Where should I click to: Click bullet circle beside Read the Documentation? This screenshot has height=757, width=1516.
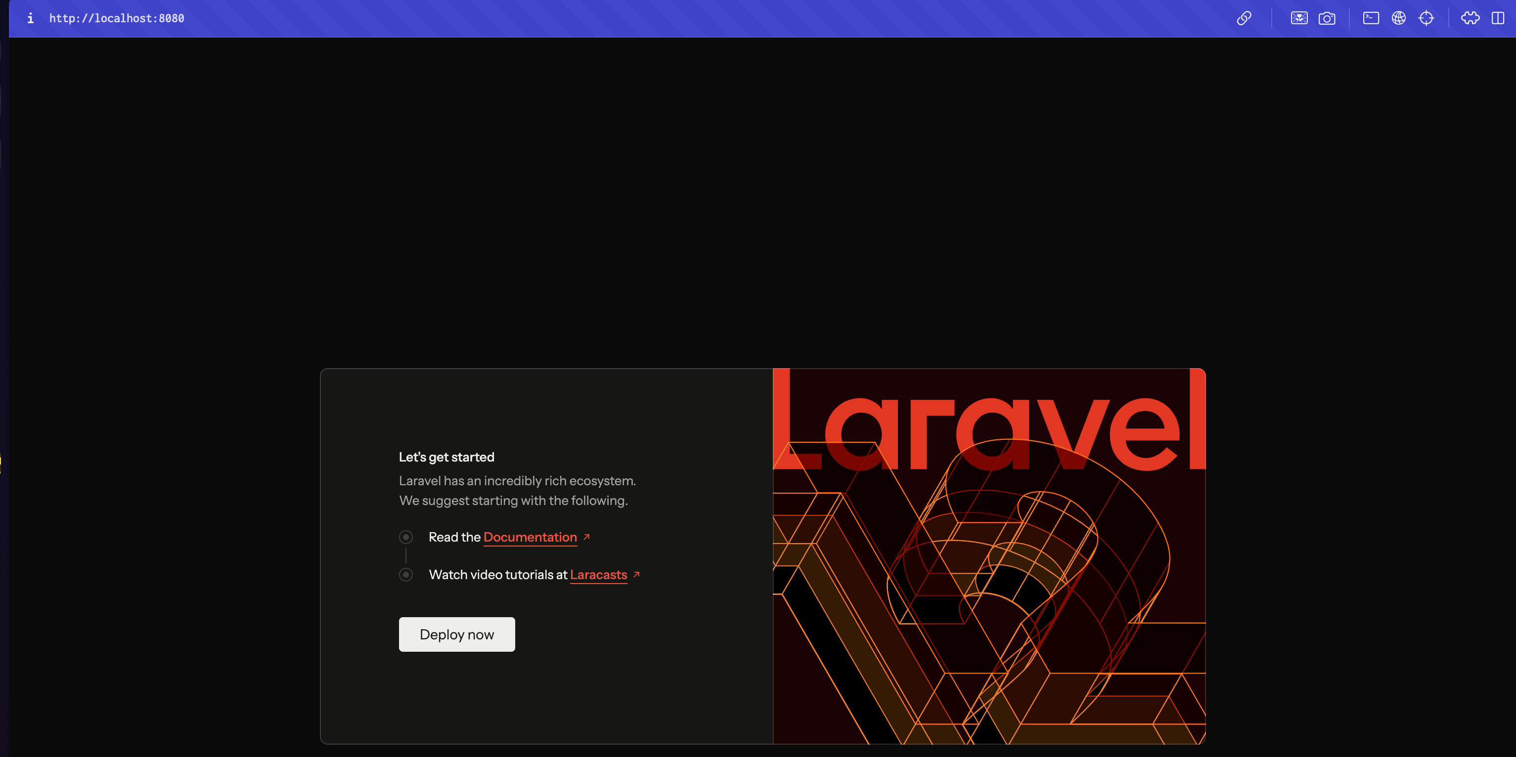[405, 537]
